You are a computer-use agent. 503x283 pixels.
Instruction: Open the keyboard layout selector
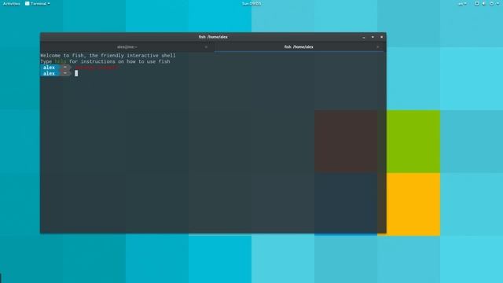[x=462, y=4]
